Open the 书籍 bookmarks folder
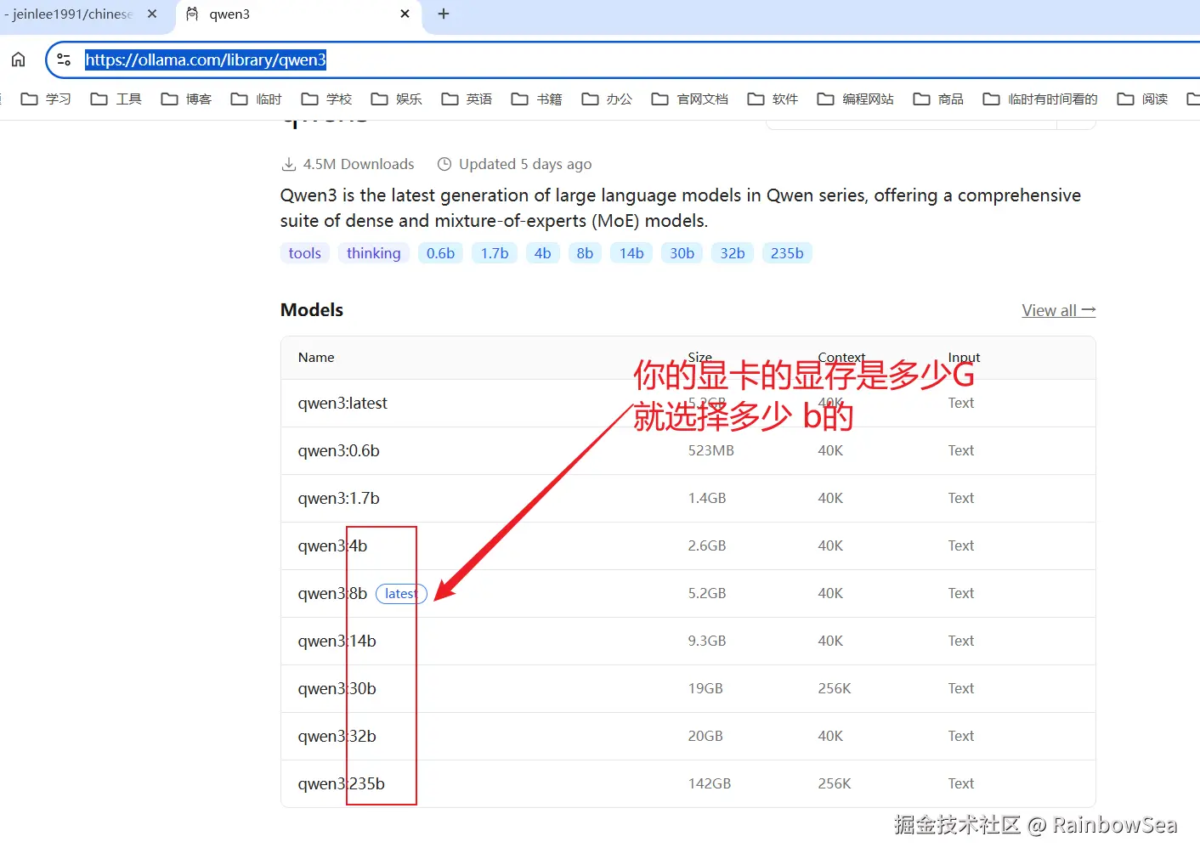Image resolution: width=1200 pixels, height=859 pixels. (x=537, y=99)
